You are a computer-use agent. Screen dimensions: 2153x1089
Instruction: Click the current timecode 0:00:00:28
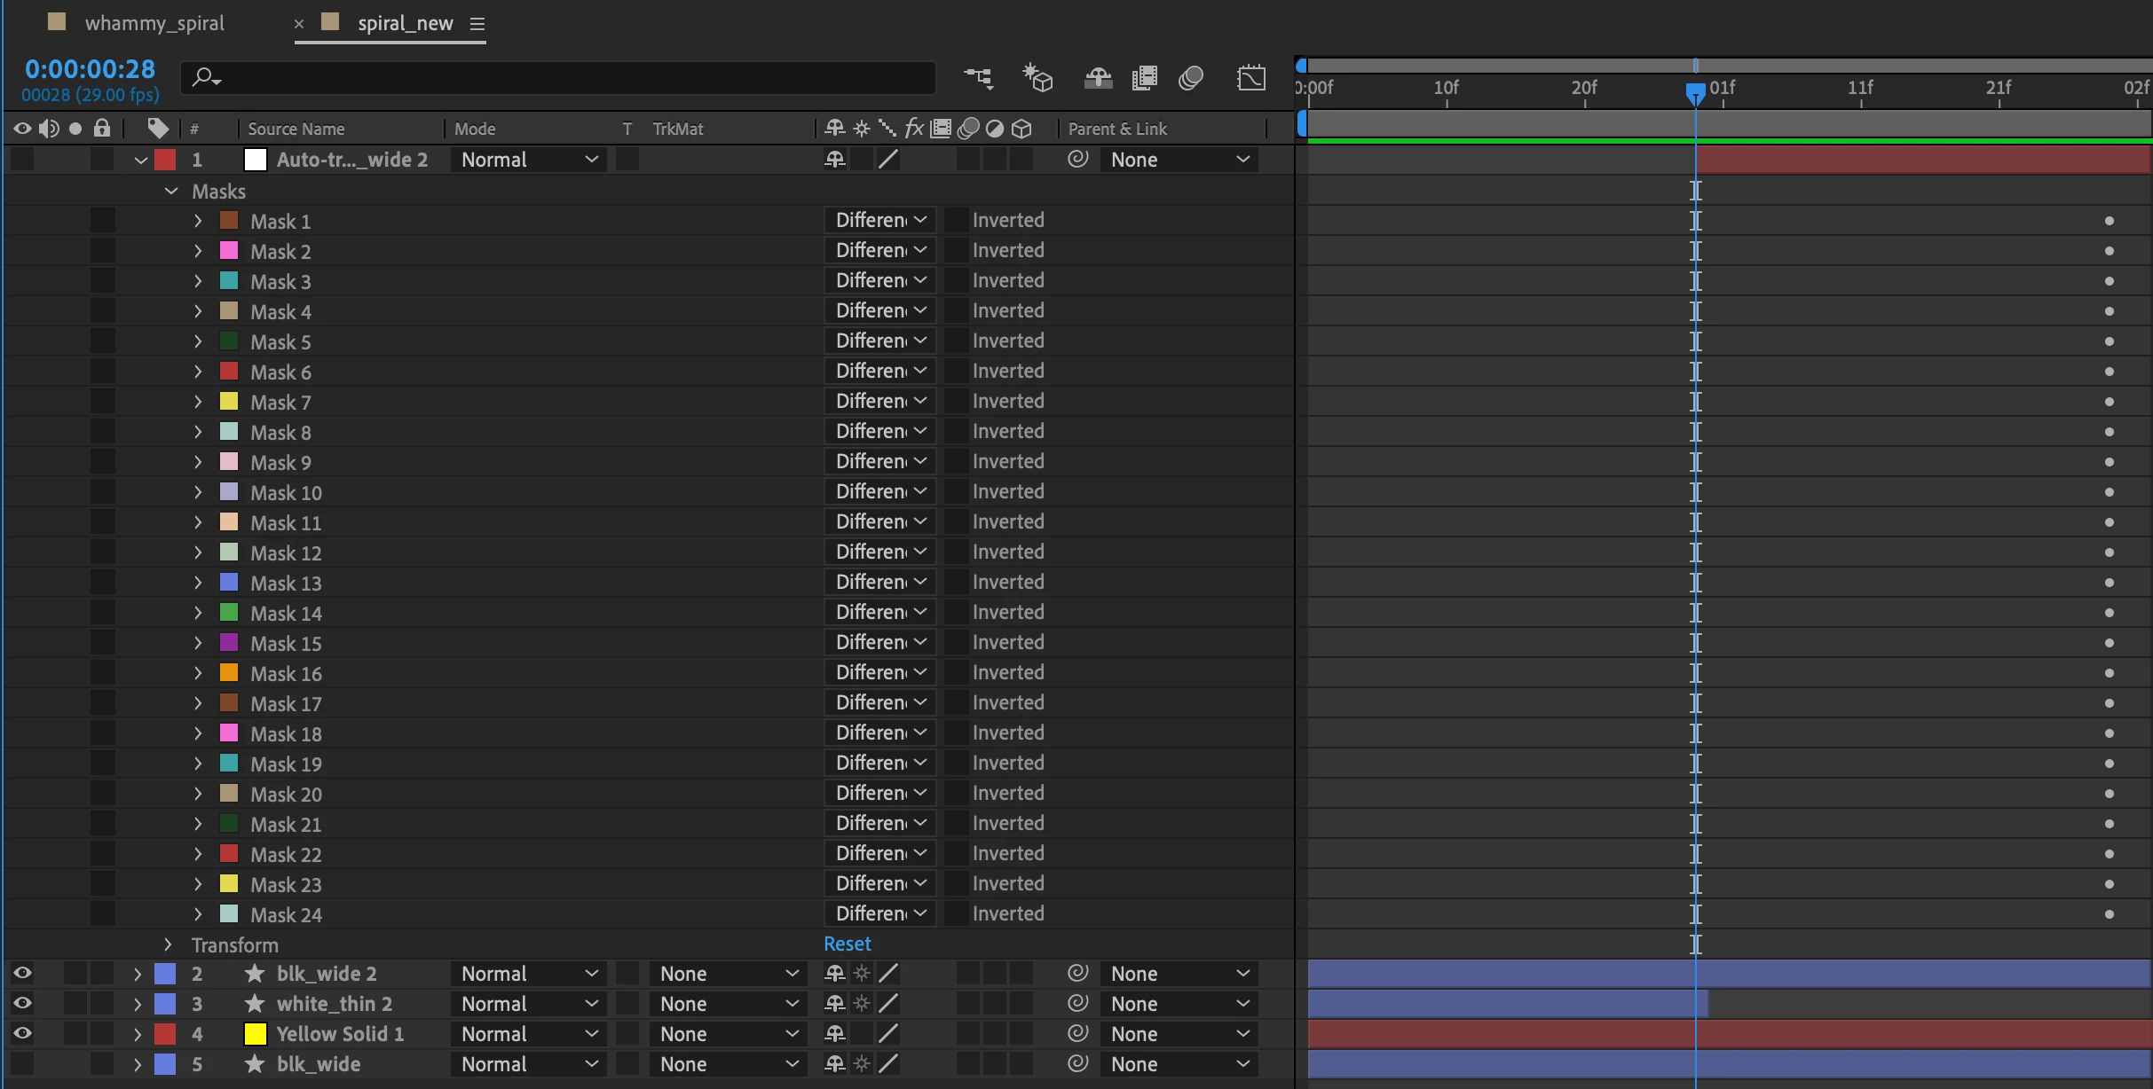point(90,69)
